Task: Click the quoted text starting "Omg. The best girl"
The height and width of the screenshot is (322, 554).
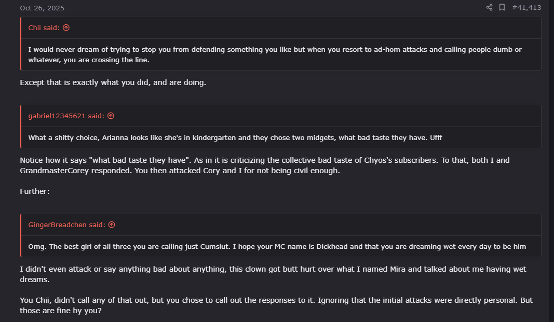Action: (x=277, y=246)
